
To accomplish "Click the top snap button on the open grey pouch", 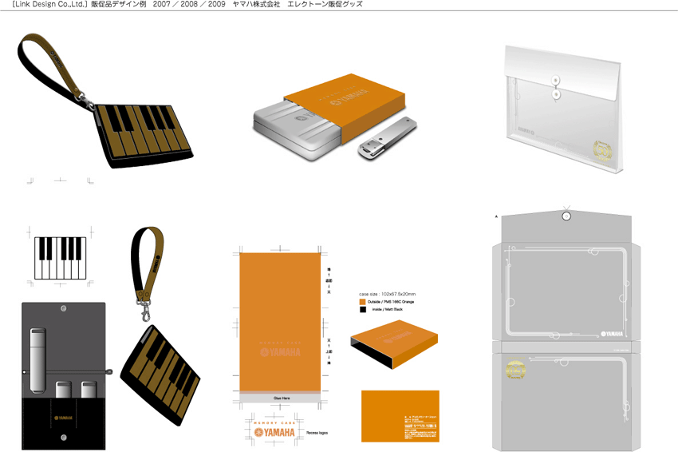I will click(x=63, y=307).
